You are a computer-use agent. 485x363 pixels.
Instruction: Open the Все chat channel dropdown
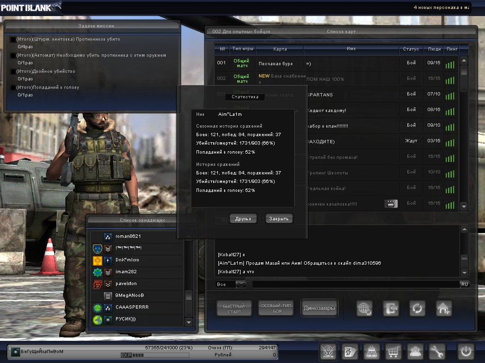(x=241, y=284)
